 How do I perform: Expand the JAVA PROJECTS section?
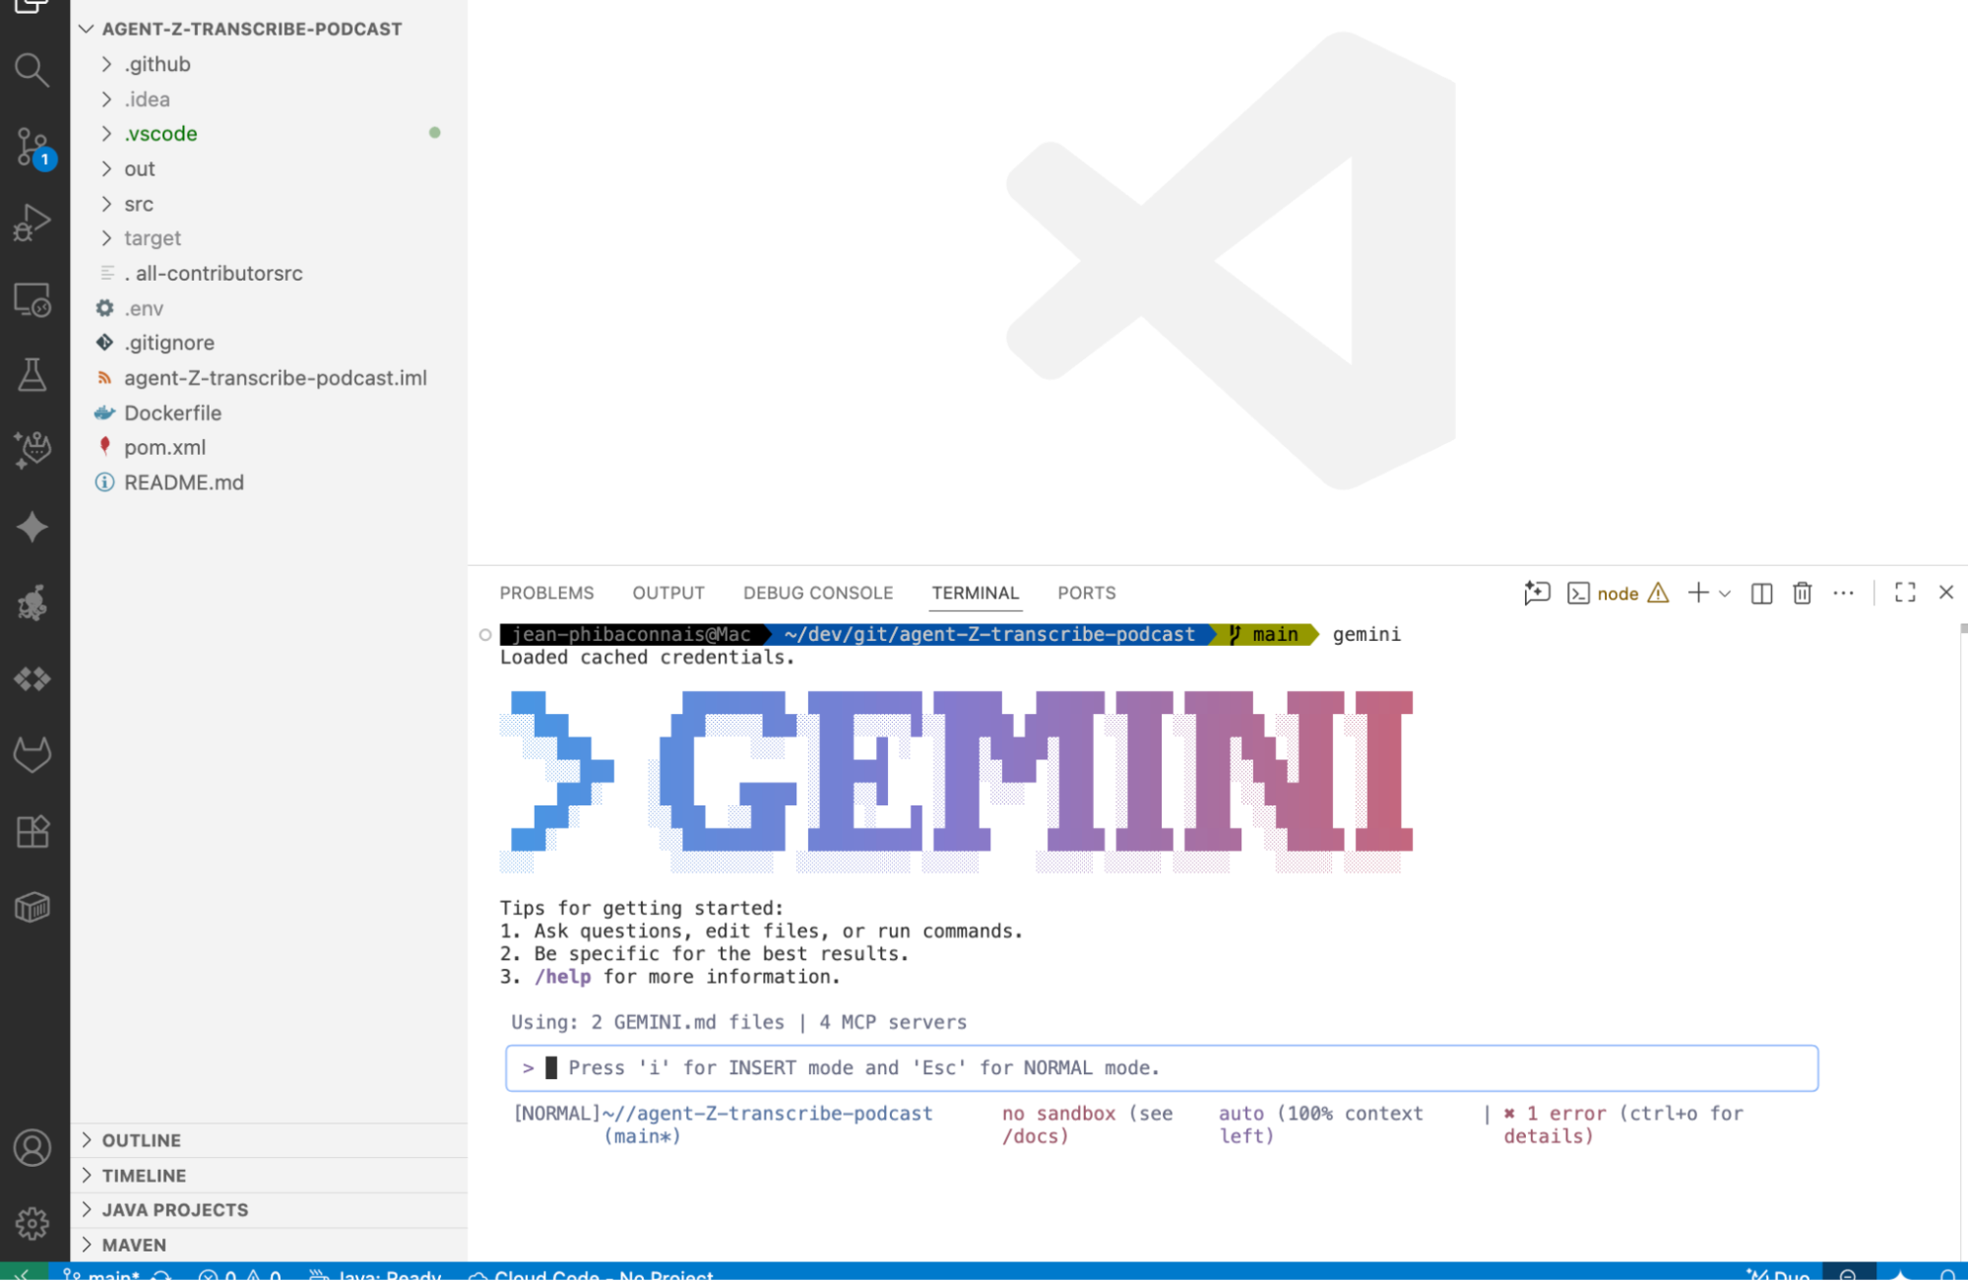tap(174, 1210)
